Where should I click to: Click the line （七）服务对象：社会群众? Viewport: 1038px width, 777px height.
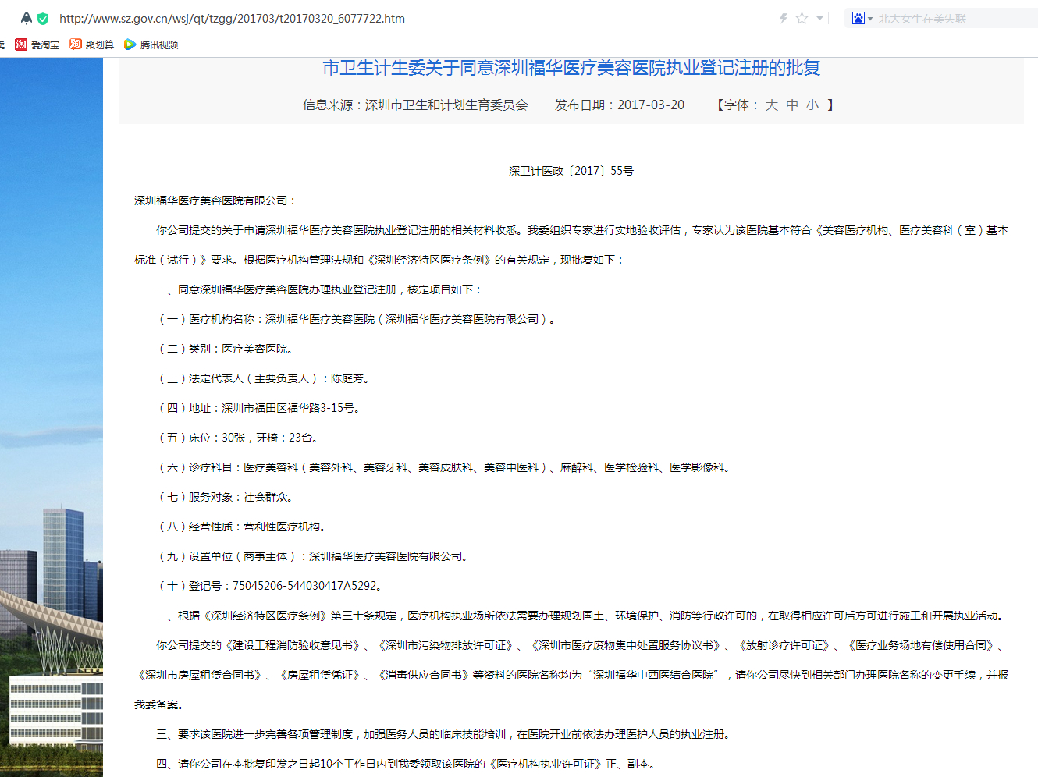226,497
